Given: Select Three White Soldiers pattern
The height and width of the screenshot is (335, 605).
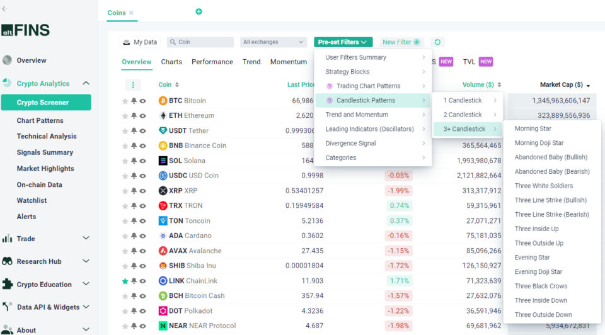Looking at the screenshot, I should (x=543, y=186).
